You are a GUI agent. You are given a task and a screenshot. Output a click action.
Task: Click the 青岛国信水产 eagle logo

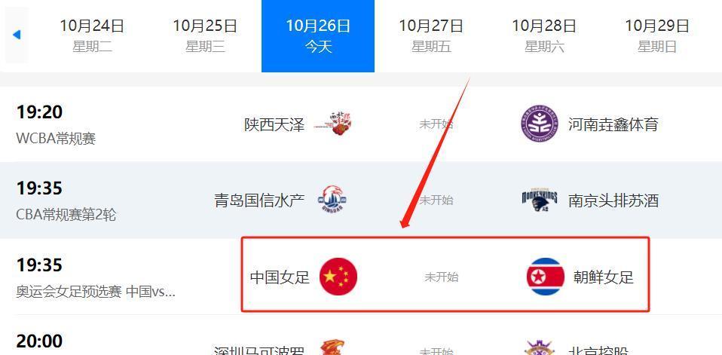pyautogui.click(x=332, y=200)
